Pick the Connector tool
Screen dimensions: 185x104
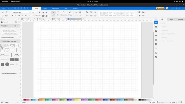click(x=64, y=14)
